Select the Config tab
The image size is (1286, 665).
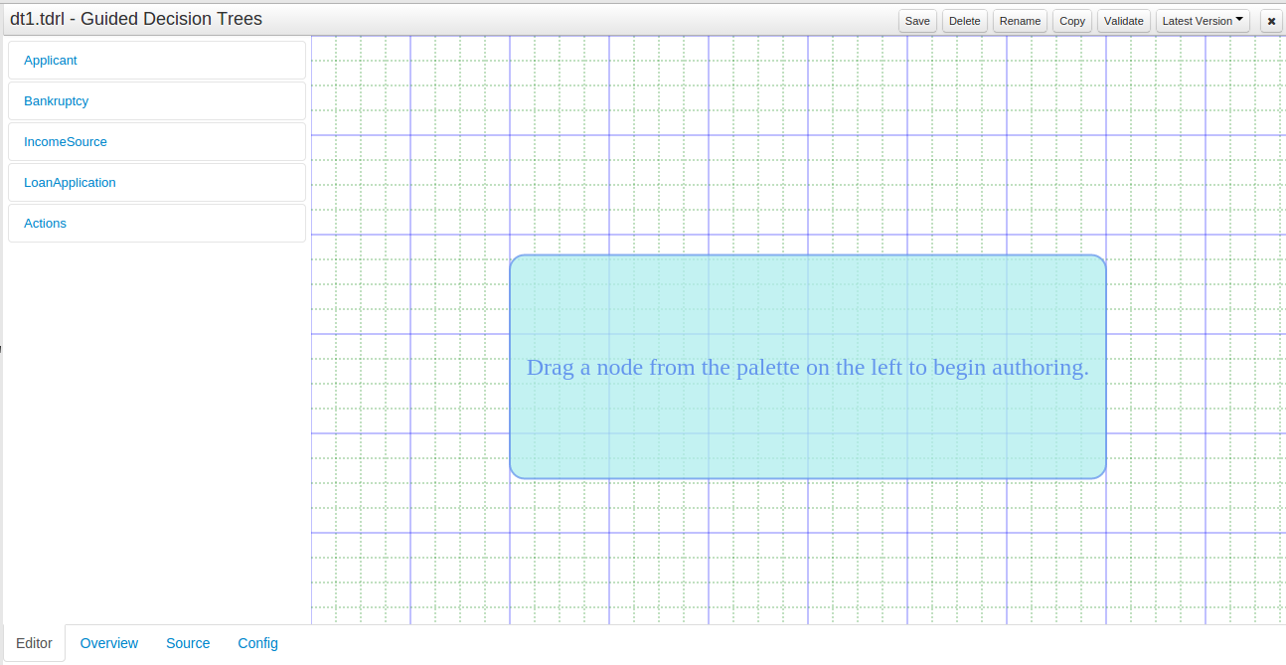click(258, 643)
